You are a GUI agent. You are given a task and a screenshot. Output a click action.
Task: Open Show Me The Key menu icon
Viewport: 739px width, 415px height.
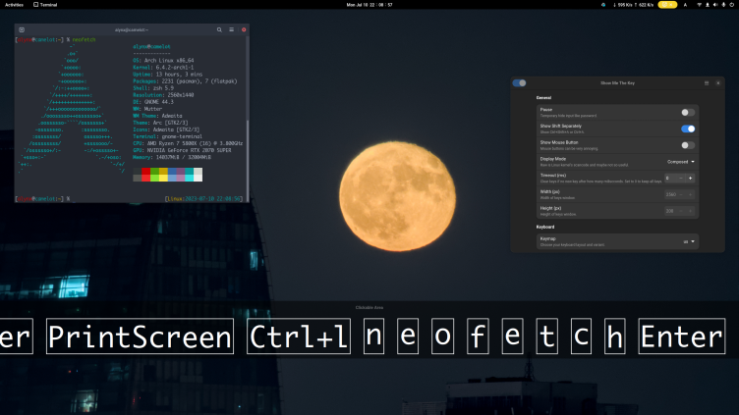pyautogui.click(x=706, y=83)
